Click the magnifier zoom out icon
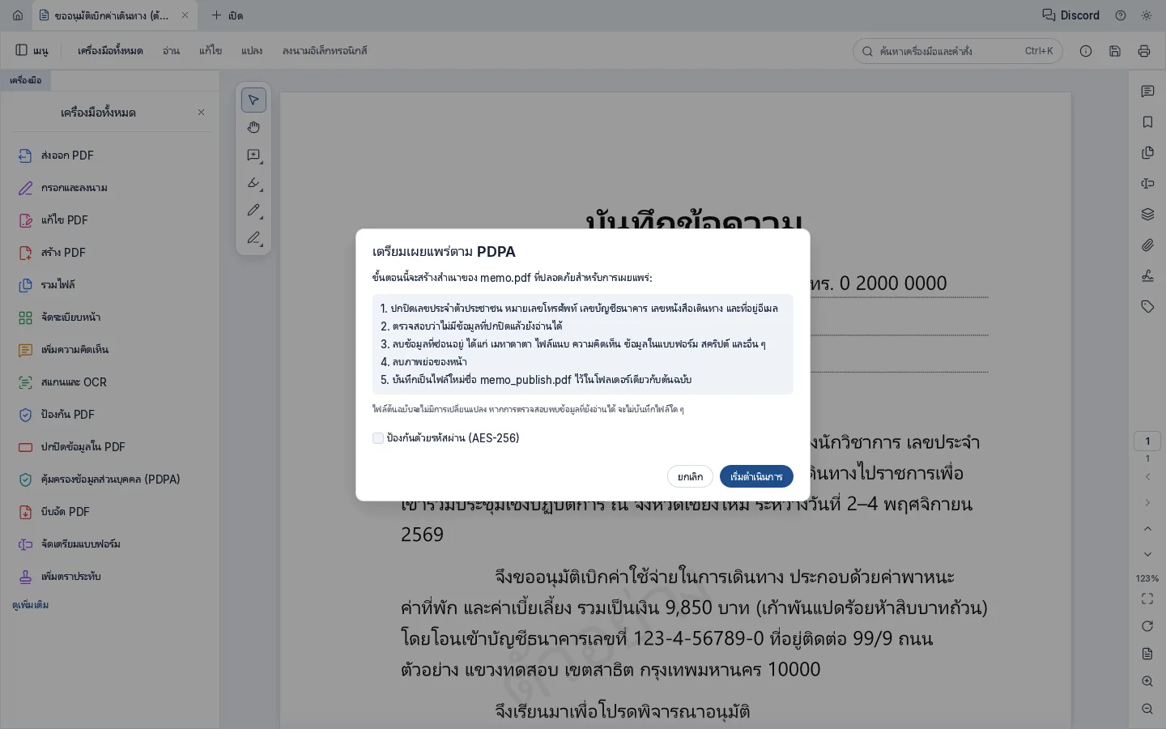1166x729 pixels. [x=1147, y=709]
